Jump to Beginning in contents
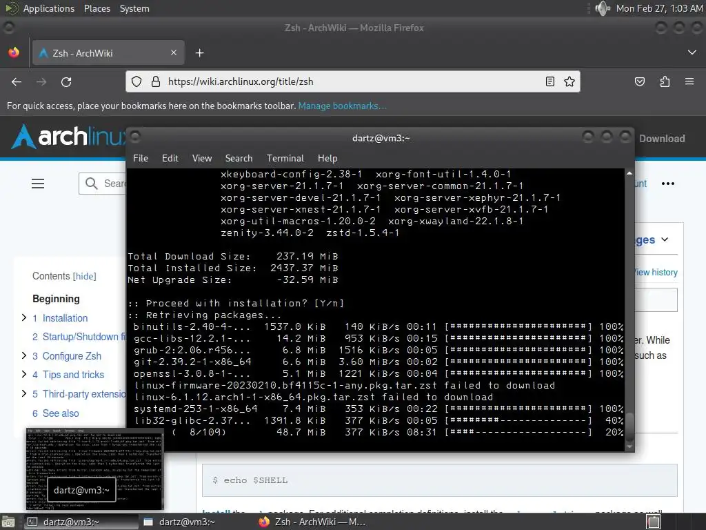The width and height of the screenshot is (706, 530). coord(56,299)
